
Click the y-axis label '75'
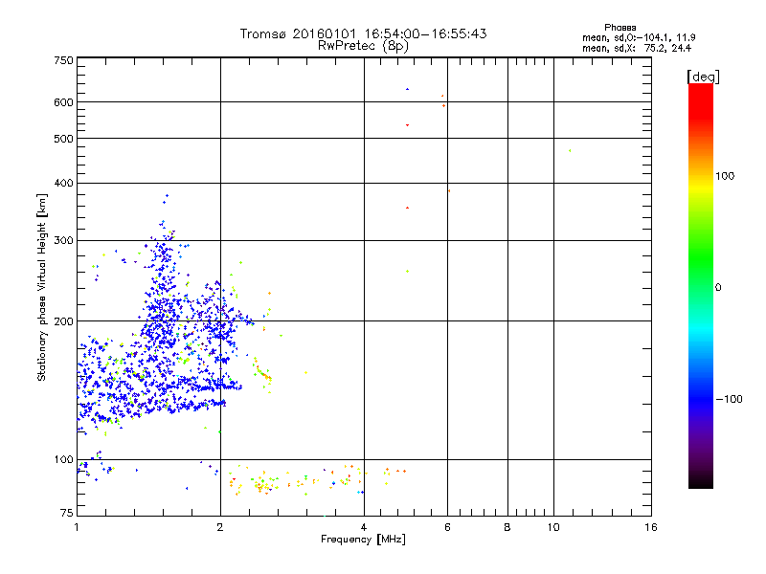67,513
